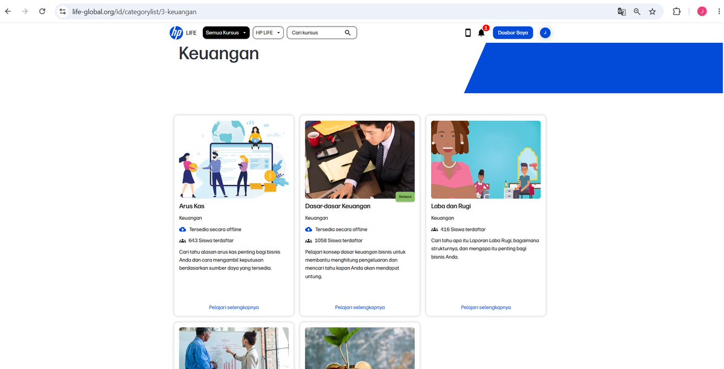This screenshot has width=724, height=369.
Task: Click the Arus Kas illustration thumbnail
Action: point(234,160)
